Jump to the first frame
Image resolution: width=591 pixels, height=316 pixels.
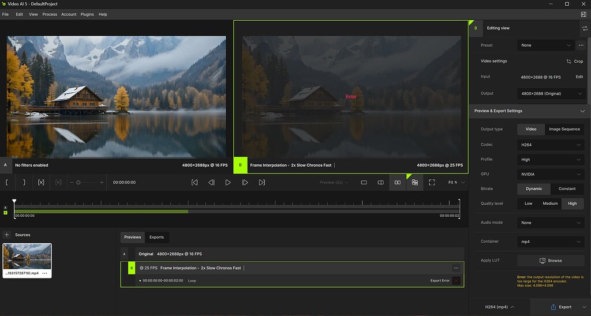(194, 182)
